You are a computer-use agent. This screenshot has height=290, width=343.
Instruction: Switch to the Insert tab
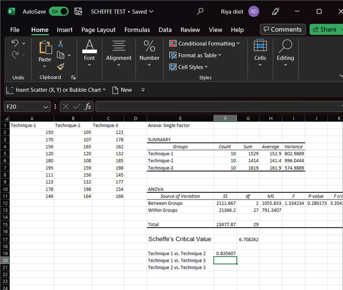(x=64, y=30)
